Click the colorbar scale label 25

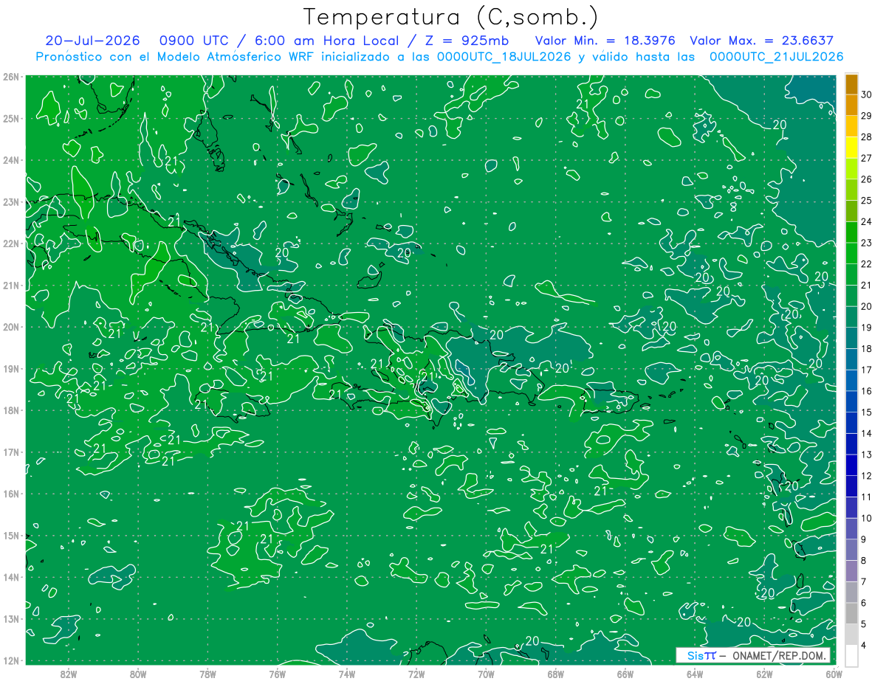pyautogui.click(x=867, y=200)
